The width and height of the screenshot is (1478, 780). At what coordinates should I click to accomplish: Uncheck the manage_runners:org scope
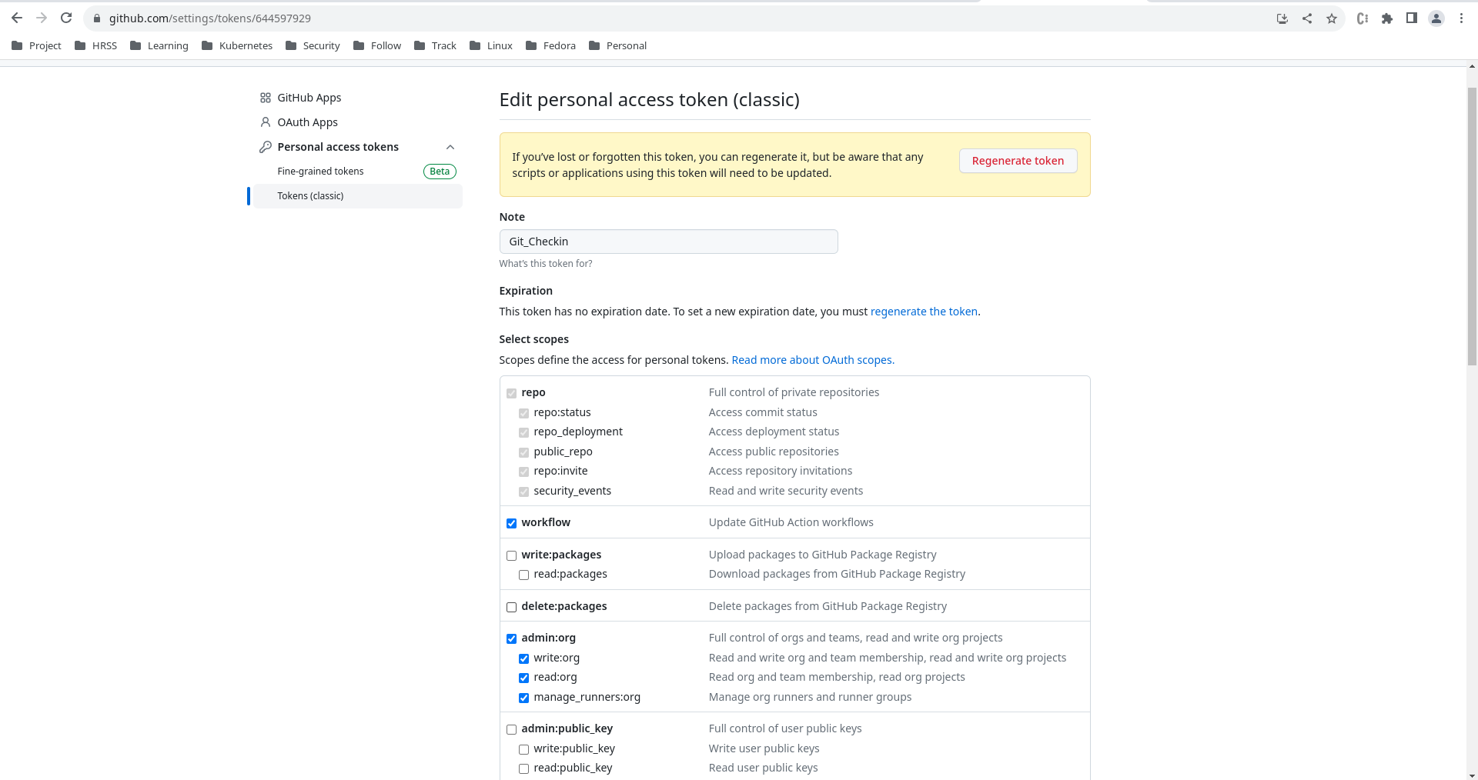(523, 698)
